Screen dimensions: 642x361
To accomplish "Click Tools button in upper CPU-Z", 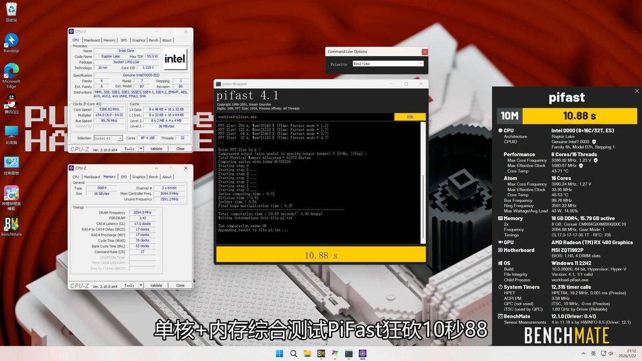I will (x=129, y=149).
